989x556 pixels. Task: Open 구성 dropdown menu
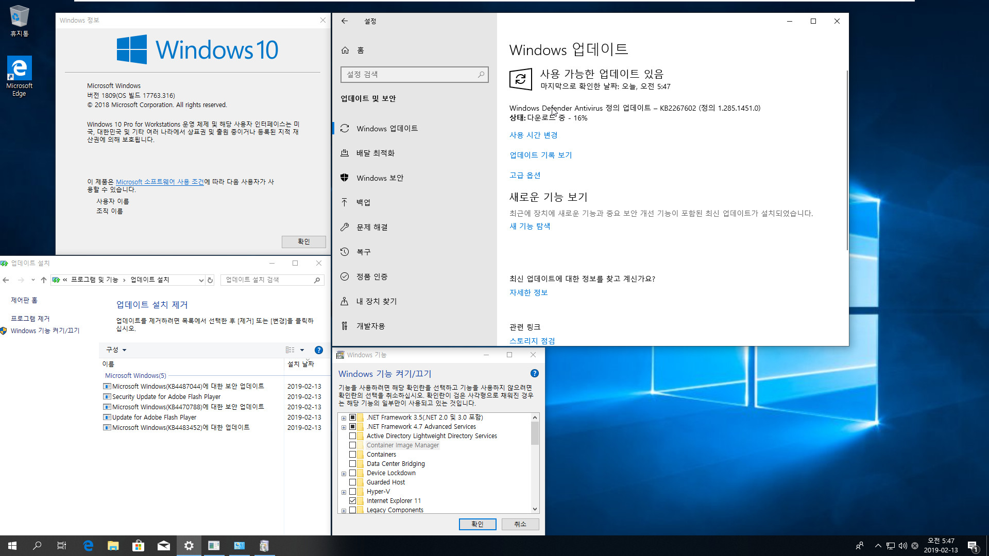pos(116,350)
